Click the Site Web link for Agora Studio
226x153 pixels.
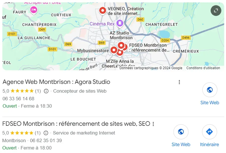210,103
